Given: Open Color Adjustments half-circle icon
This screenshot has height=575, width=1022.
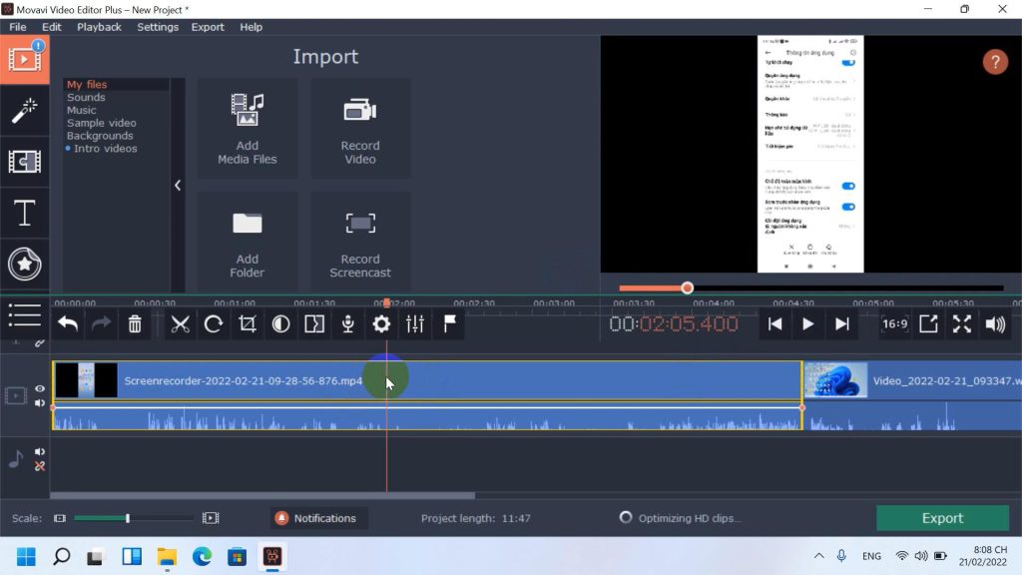Looking at the screenshot, I should click(x=281, y=324).
